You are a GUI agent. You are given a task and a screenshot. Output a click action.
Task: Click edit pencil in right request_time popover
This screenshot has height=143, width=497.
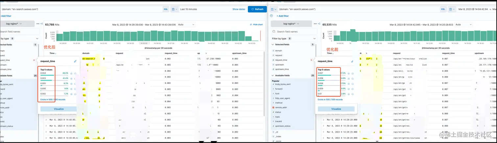[352, 61]
